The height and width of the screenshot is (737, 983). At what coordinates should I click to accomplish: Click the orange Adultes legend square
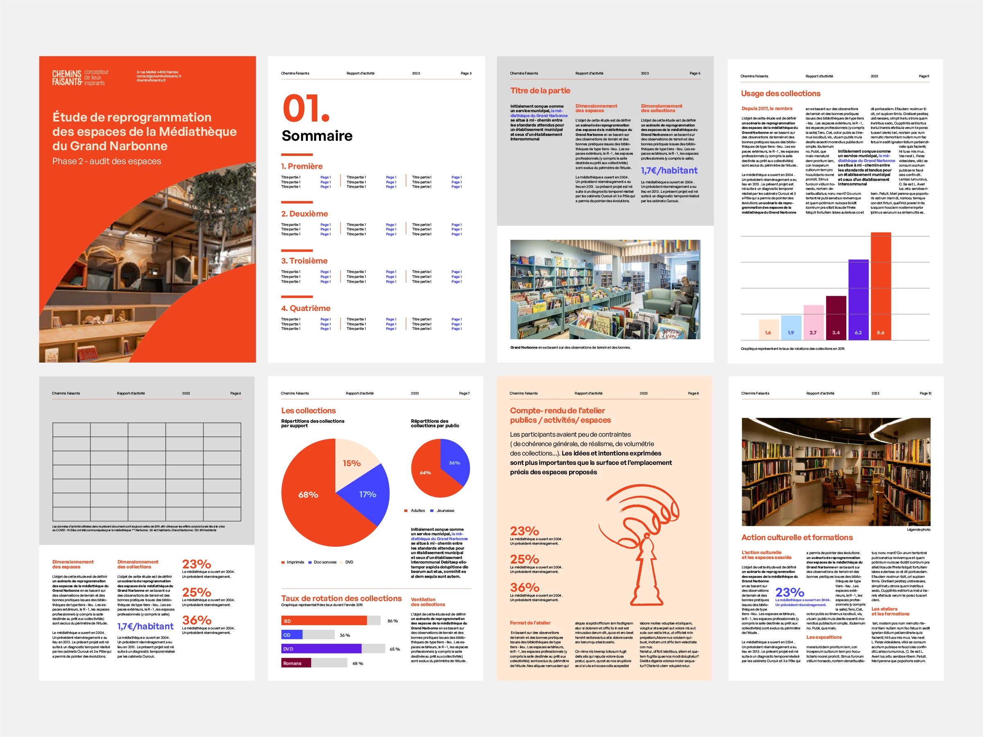(406, 510)
